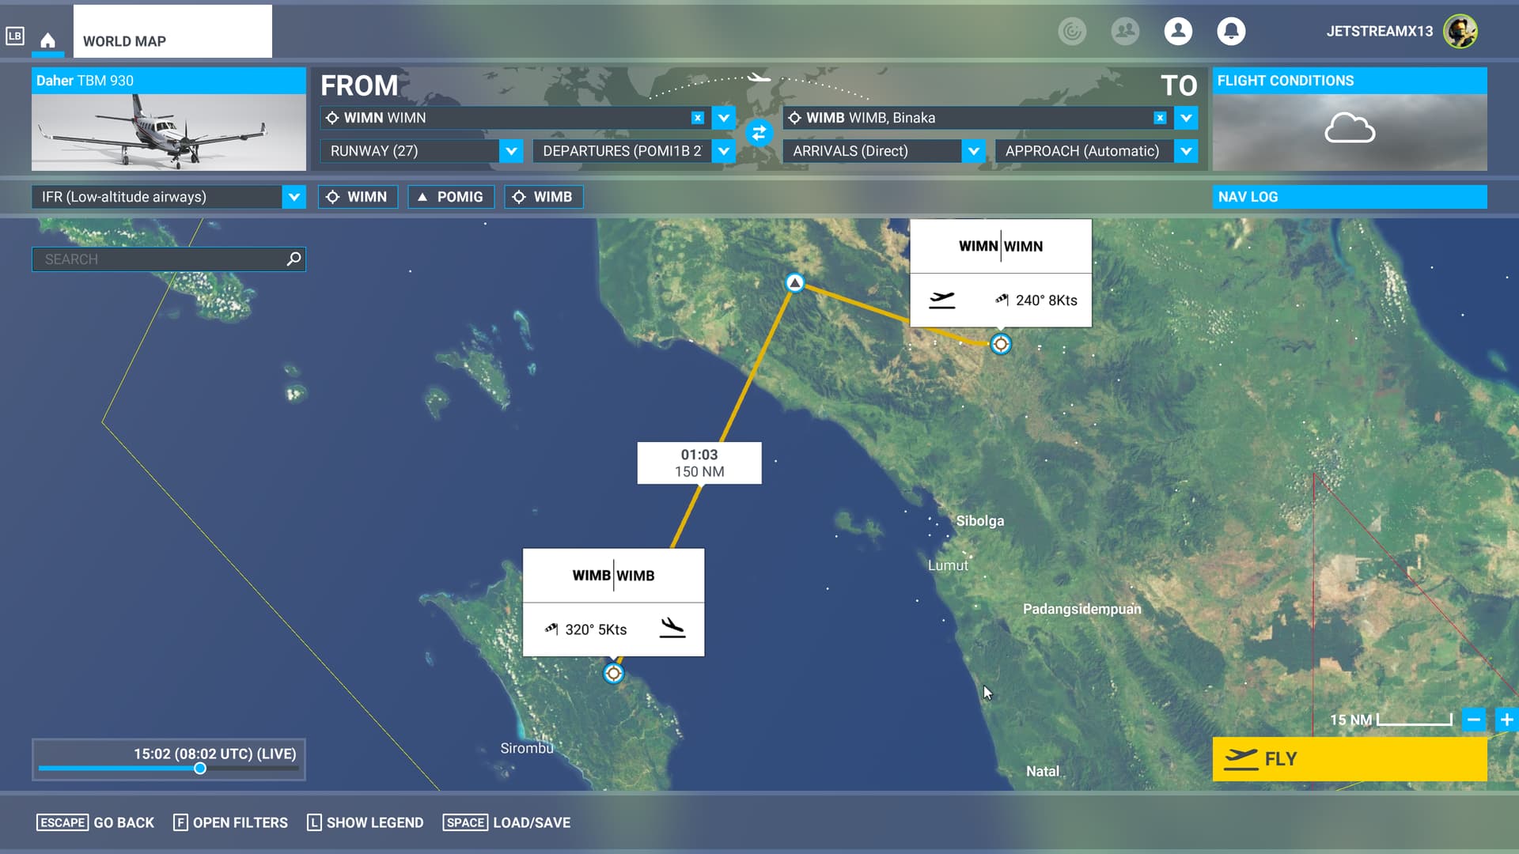Open the notifications bell

1230,31
